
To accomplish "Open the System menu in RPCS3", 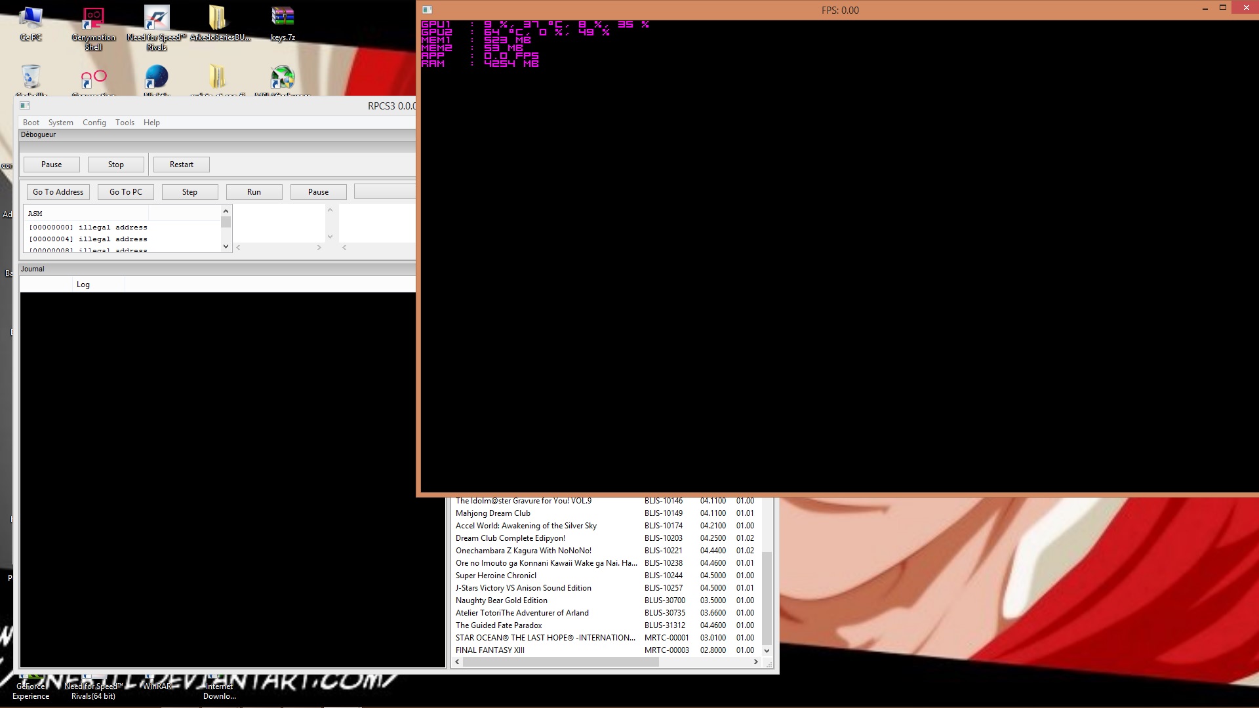I will coord(60,123).
